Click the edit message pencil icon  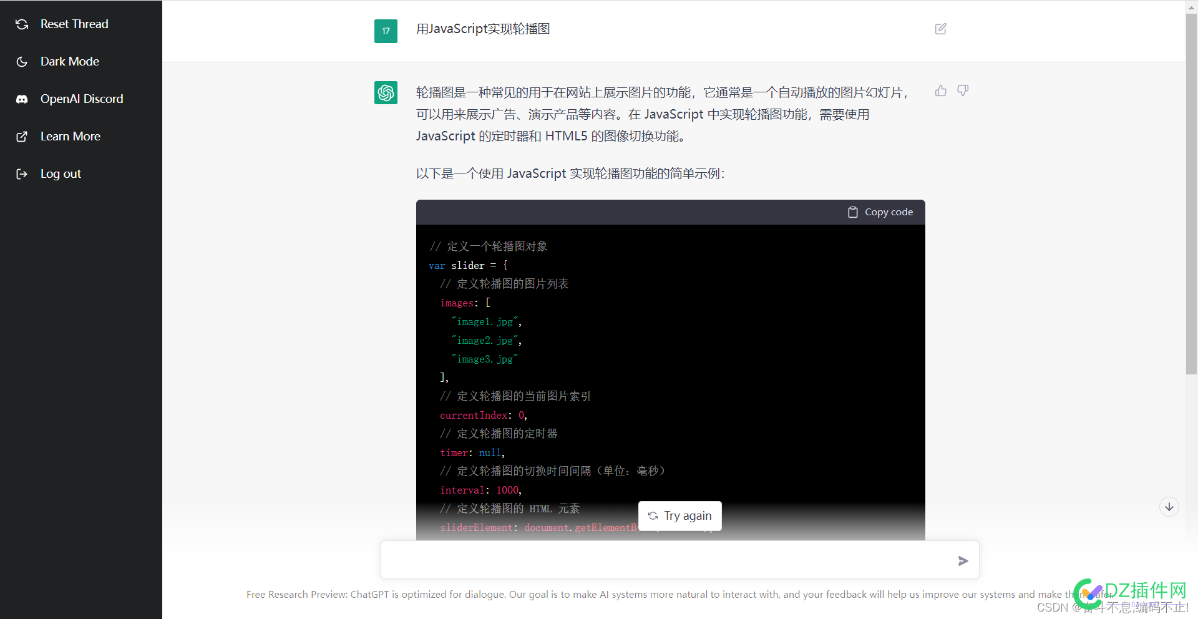(941, 29)
